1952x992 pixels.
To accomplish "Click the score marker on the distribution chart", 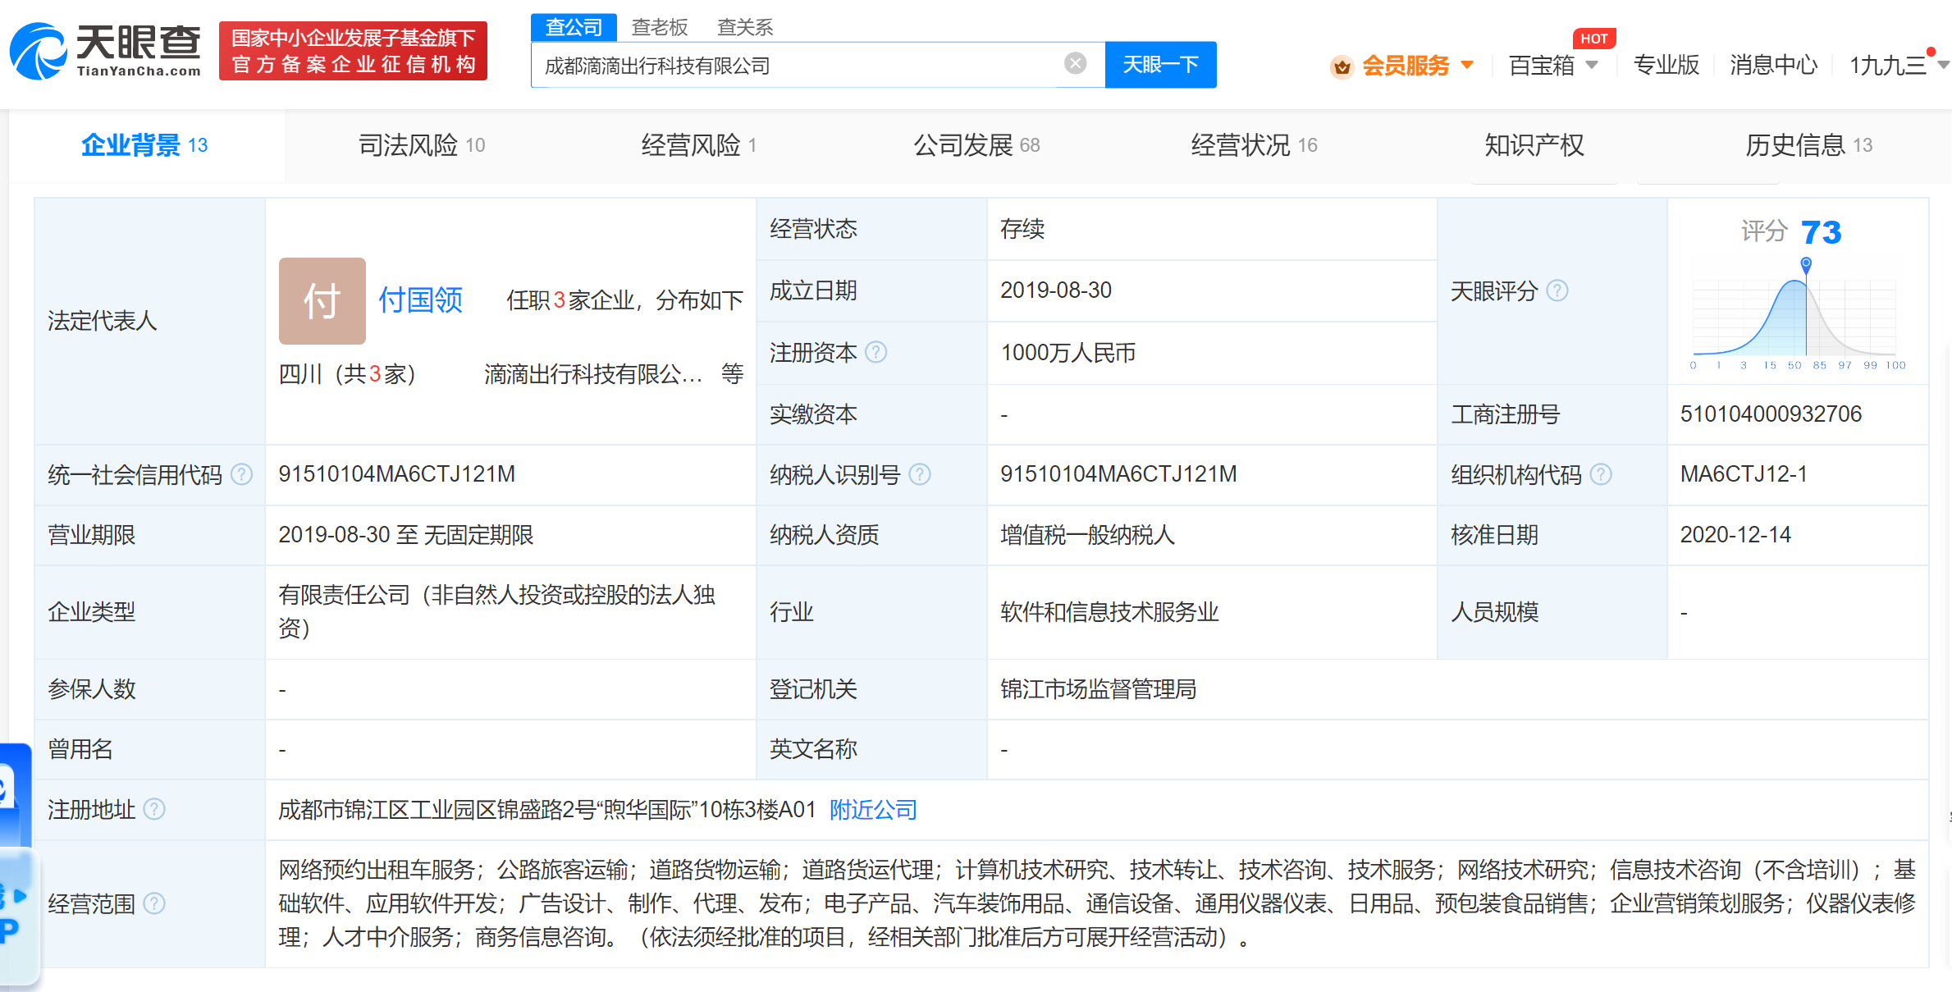I will (1806, 264).
